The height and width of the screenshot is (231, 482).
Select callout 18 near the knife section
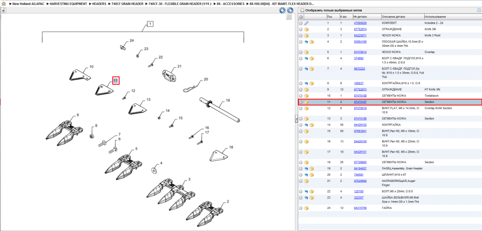point(231,148)
